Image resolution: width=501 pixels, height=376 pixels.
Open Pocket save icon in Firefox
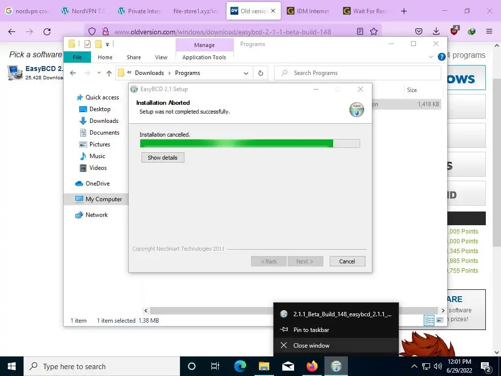419,31
